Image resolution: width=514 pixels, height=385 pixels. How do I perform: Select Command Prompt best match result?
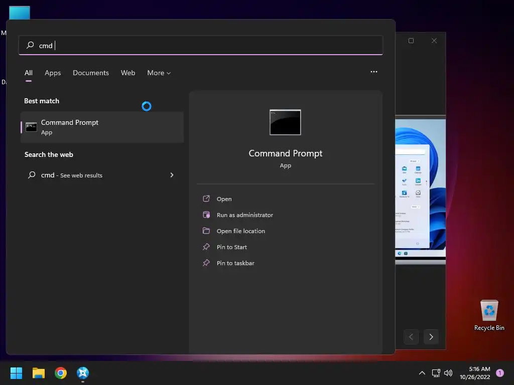click(x=102, y=127)
